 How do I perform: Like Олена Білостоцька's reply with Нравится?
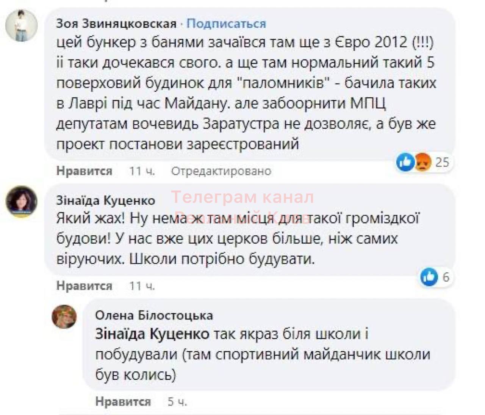pos(123,401)
